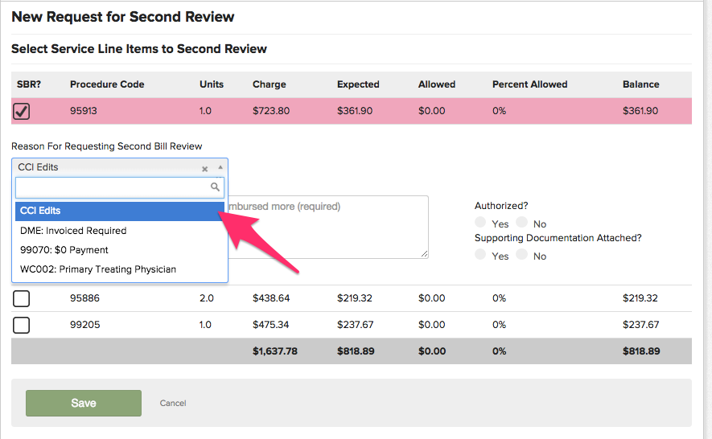This screenshot has width=712, height=439.
Task: Select No for Authorized
Action: click(522, 222)
